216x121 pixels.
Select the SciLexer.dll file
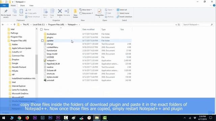click(x=51, y=70)
